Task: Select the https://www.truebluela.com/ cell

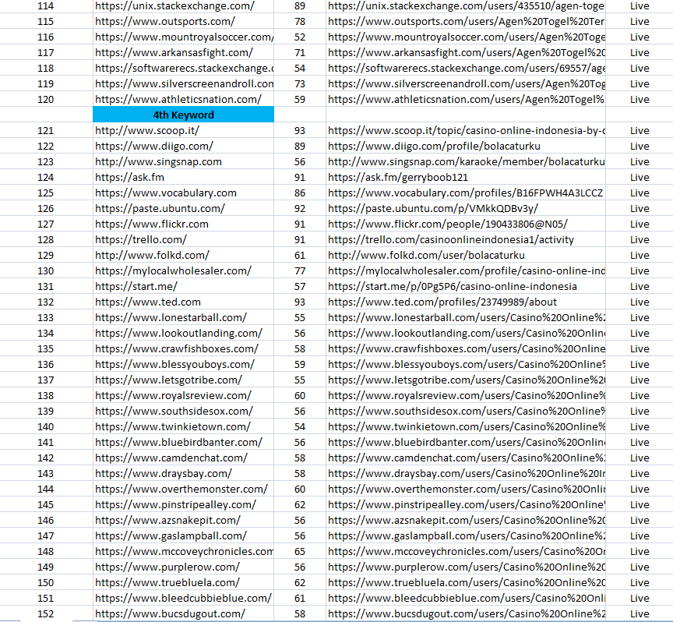Action: click(183, 582)
